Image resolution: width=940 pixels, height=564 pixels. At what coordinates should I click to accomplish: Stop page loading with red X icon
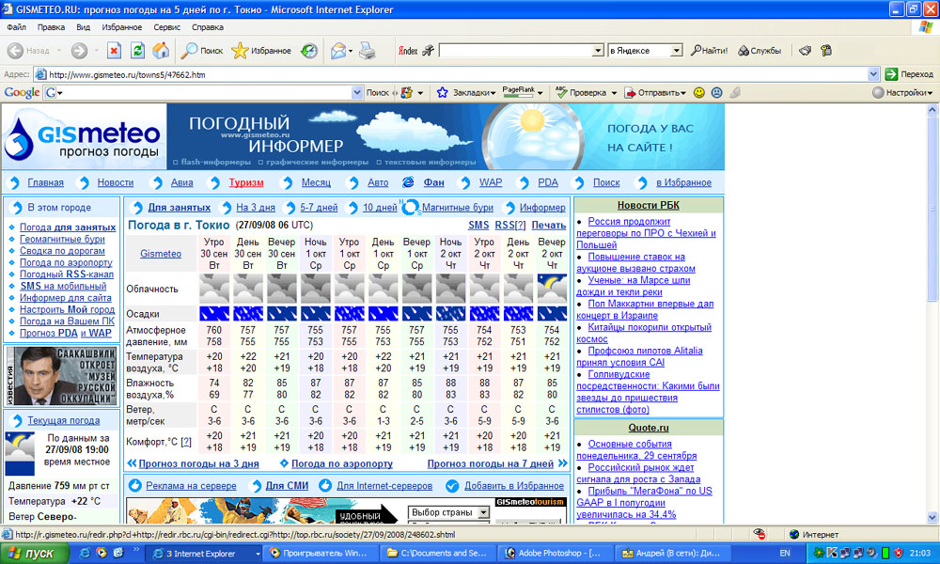(114, 51)
